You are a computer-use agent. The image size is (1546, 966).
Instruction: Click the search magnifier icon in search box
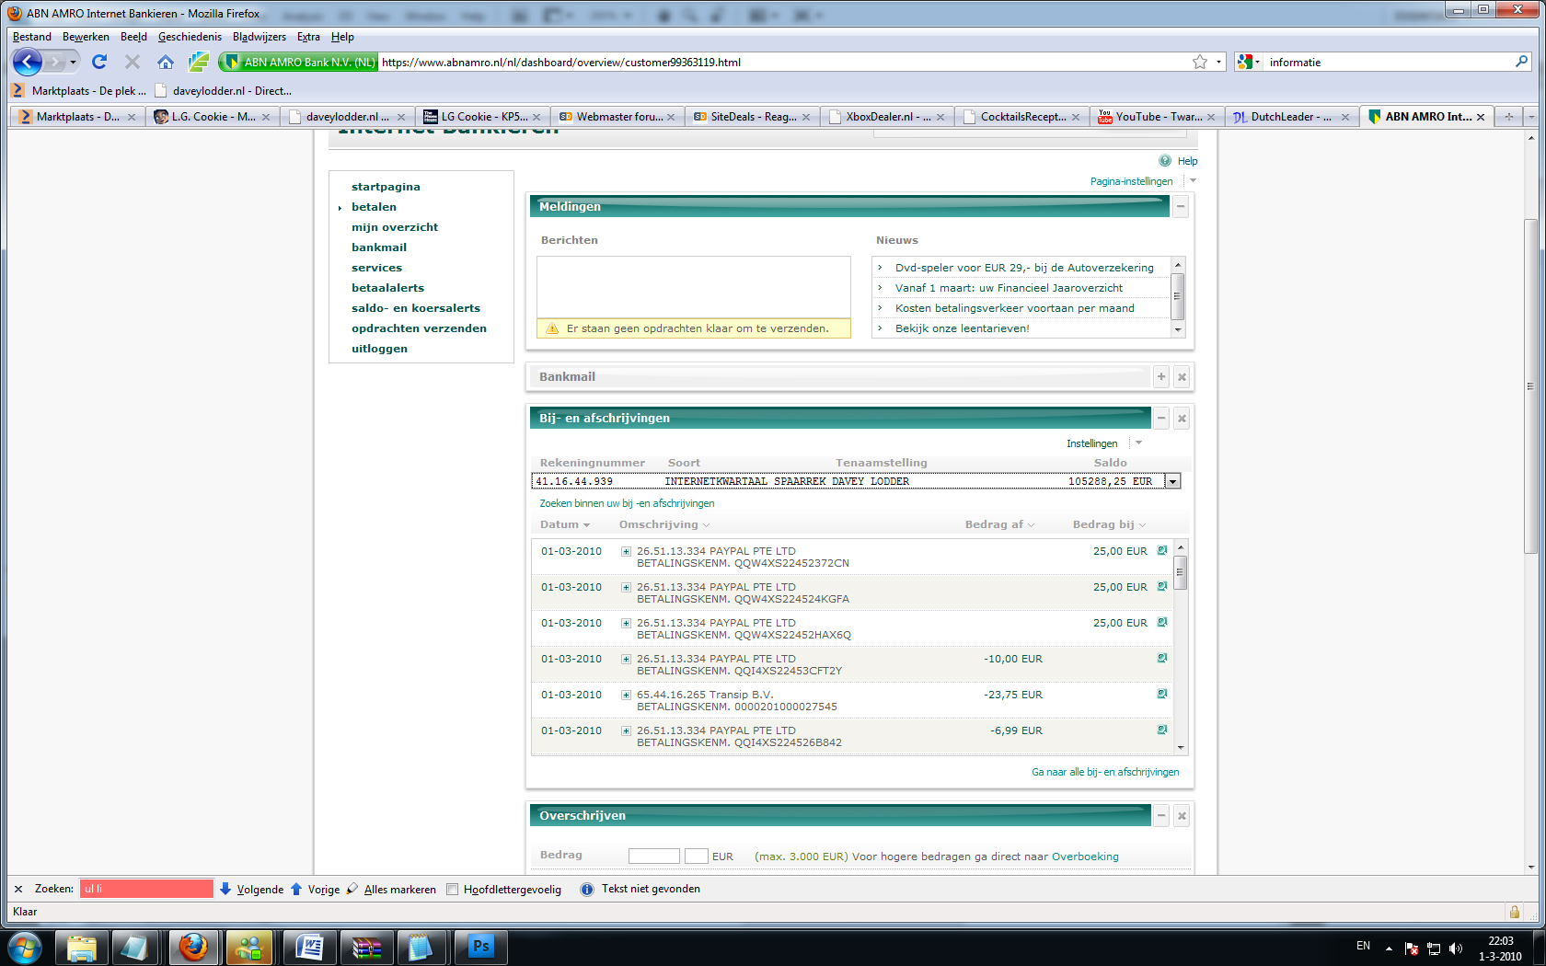click(1521, 62)
